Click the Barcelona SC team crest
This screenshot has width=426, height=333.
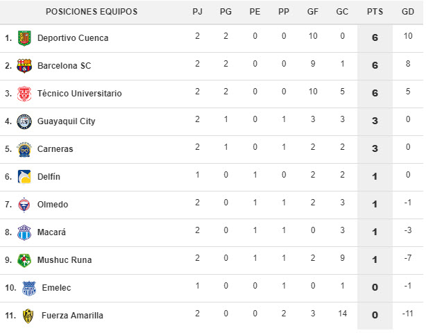(24, 66)
